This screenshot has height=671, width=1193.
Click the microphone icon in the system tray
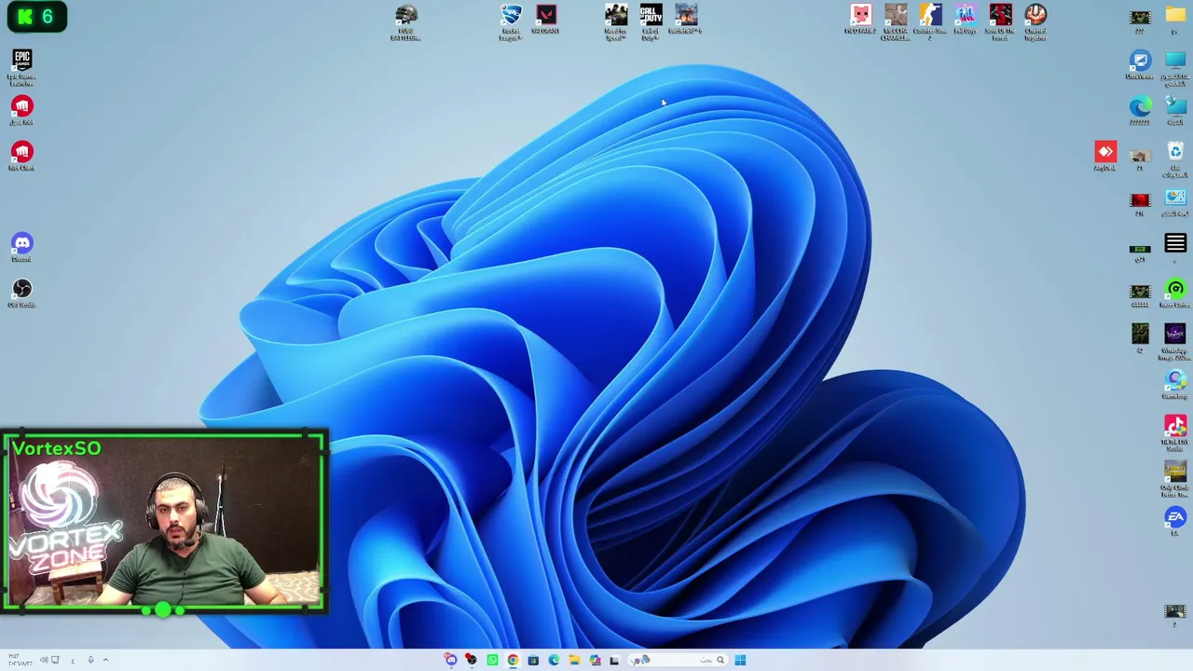[90, 660]
